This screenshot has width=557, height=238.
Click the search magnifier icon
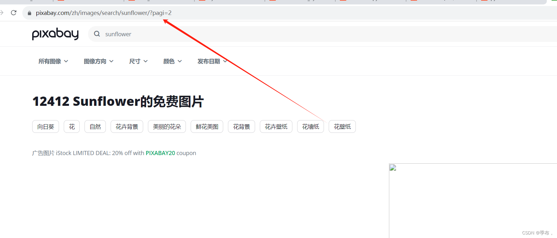pos(97,34)
